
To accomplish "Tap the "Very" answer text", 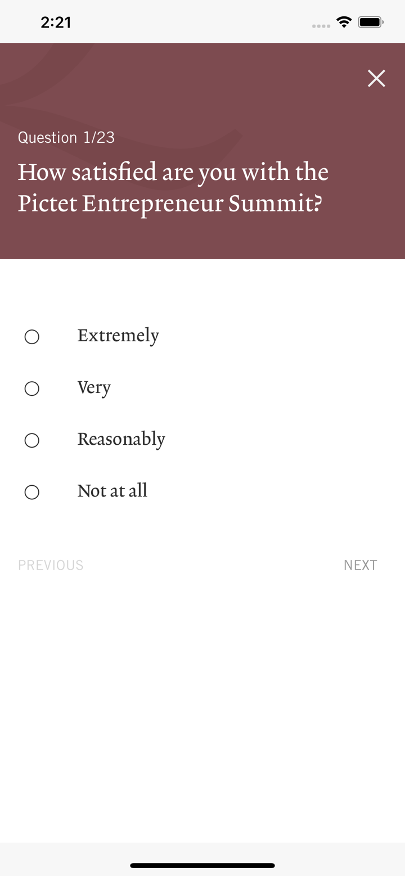I will 94,387.
